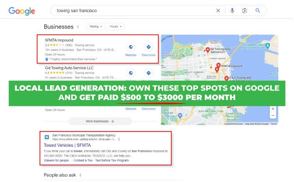Screen dimensions: 294x182
Task: Get directions to Gd Towing Auto Service
Action: pyautogui.click(x=148, y=72)
